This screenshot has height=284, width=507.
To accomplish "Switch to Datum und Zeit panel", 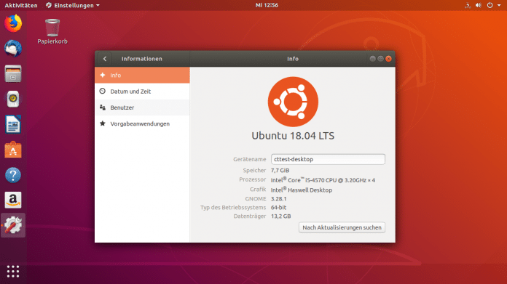I will coord(142,92).
